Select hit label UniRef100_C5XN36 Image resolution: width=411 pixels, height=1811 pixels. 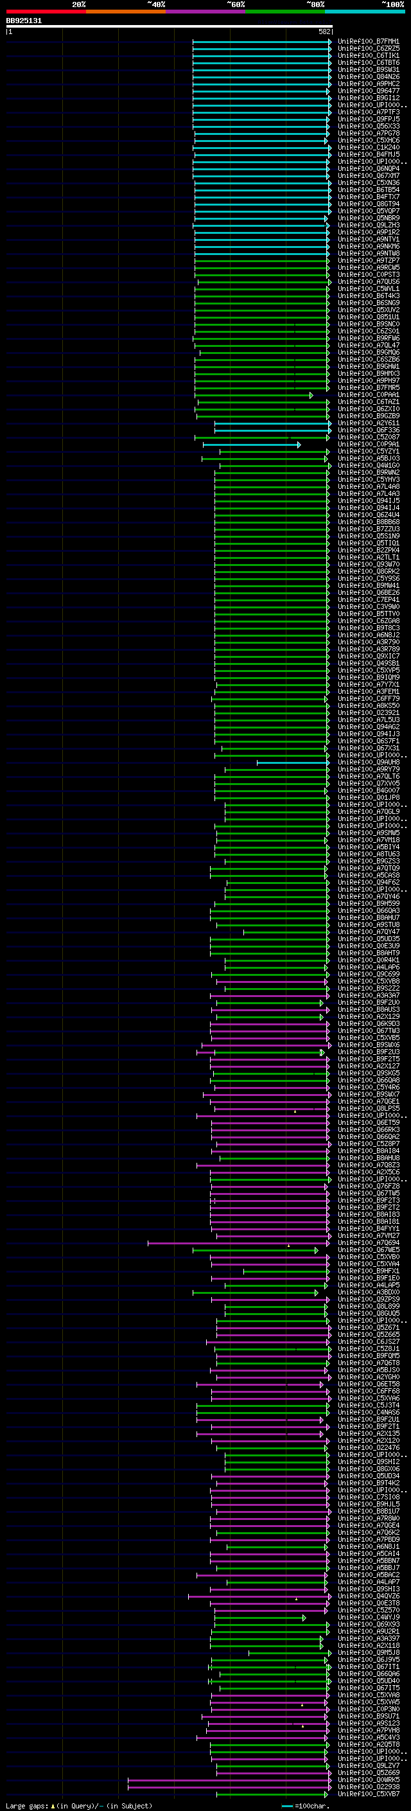click(368, 183)
